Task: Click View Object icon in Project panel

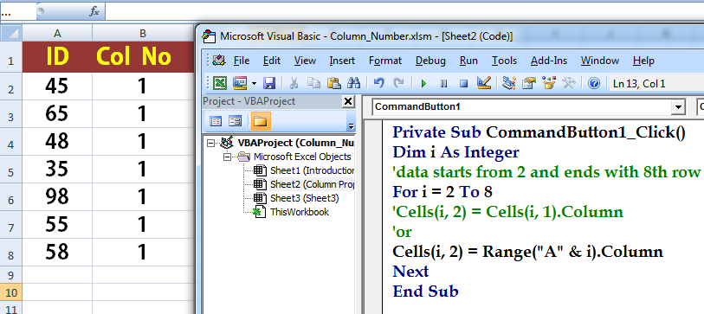Action: (x=235, y=121)
